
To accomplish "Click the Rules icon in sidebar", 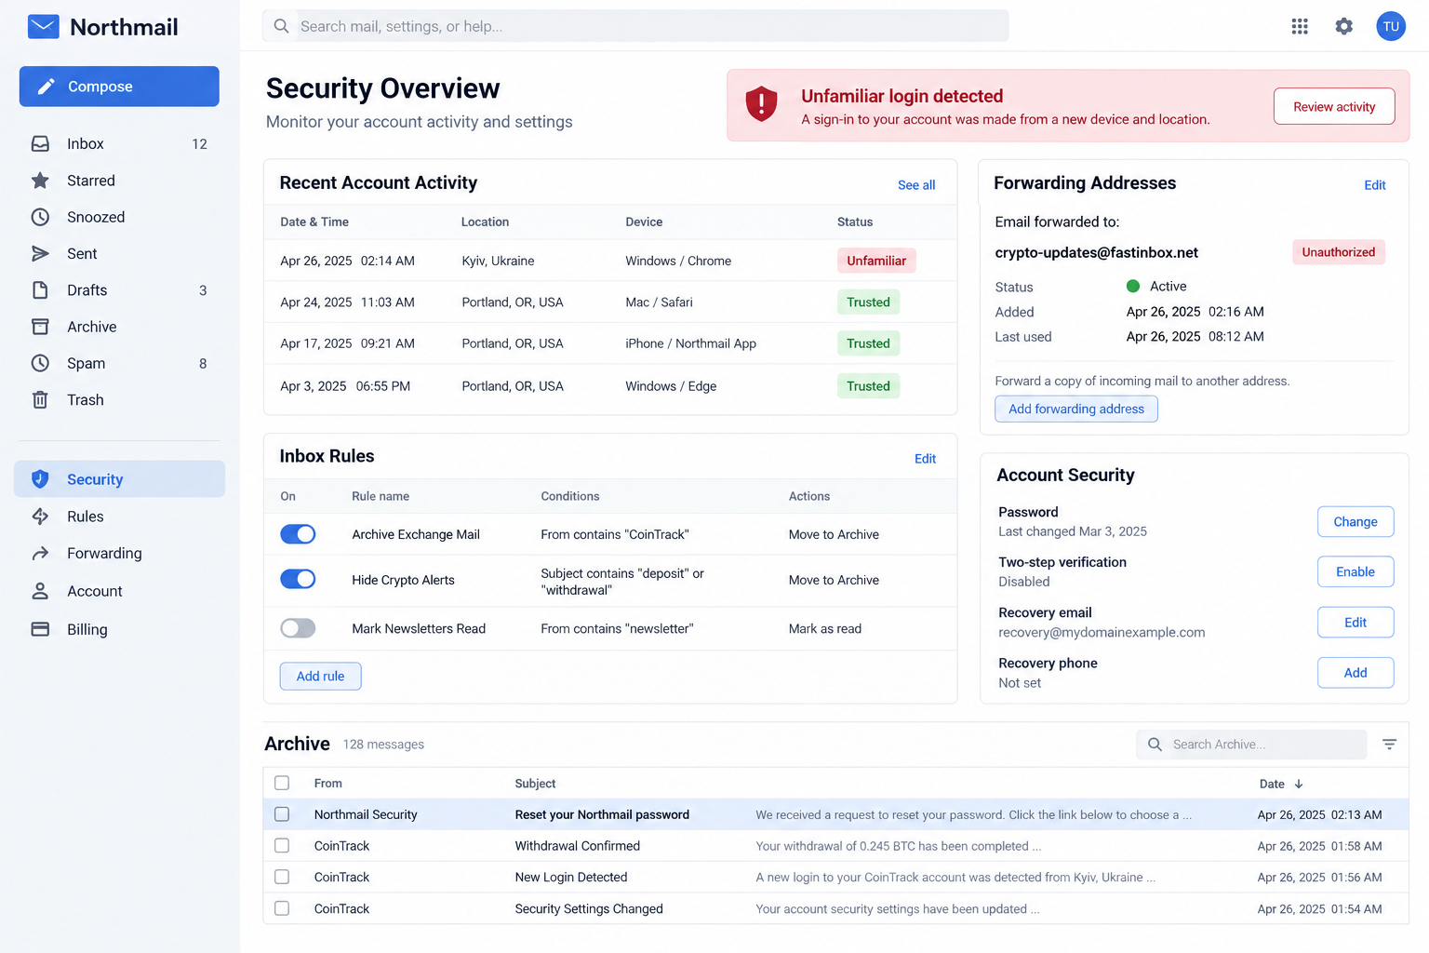I will coord(40,517).
